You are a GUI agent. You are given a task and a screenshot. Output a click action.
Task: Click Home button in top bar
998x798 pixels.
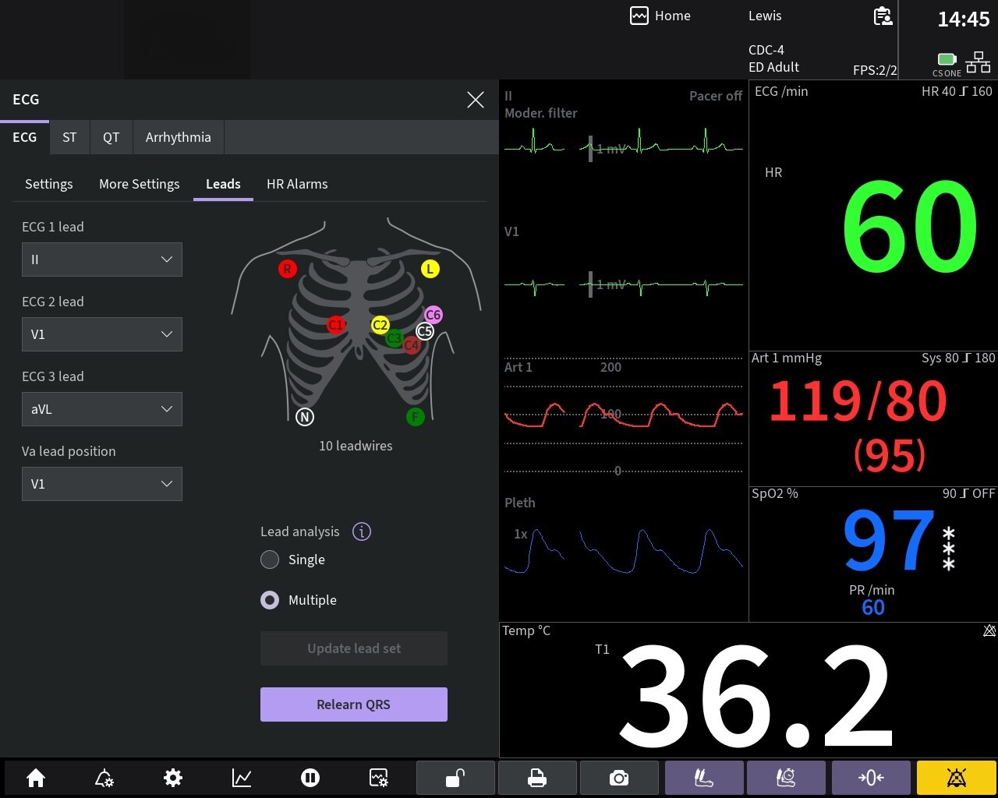(x=660, y=16)
